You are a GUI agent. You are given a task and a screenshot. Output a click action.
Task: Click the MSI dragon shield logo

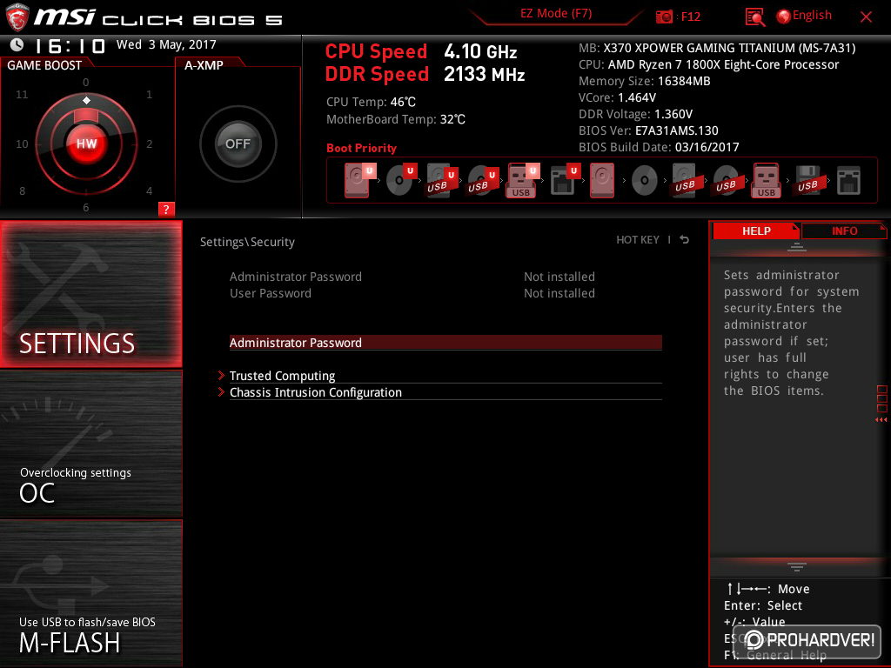(x=17, y=17)
